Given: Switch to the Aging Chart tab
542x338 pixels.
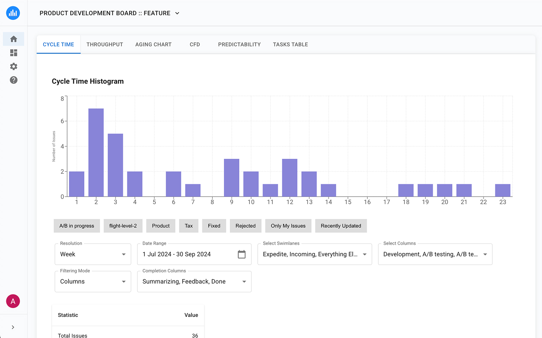Looking at the screenshot, I should [x=153, y=44].
